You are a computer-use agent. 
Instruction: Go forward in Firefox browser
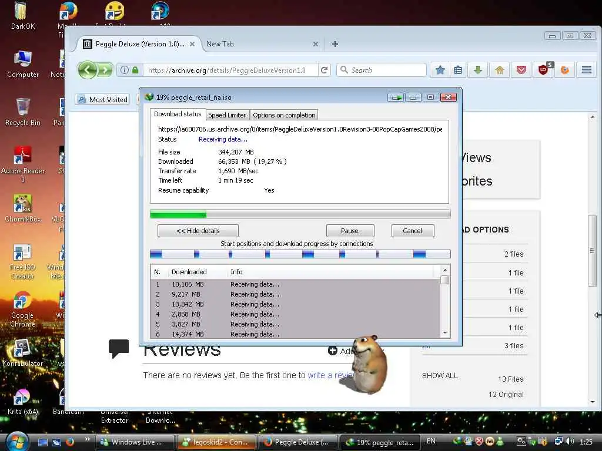pyautogui.click(x=105, y=70)
